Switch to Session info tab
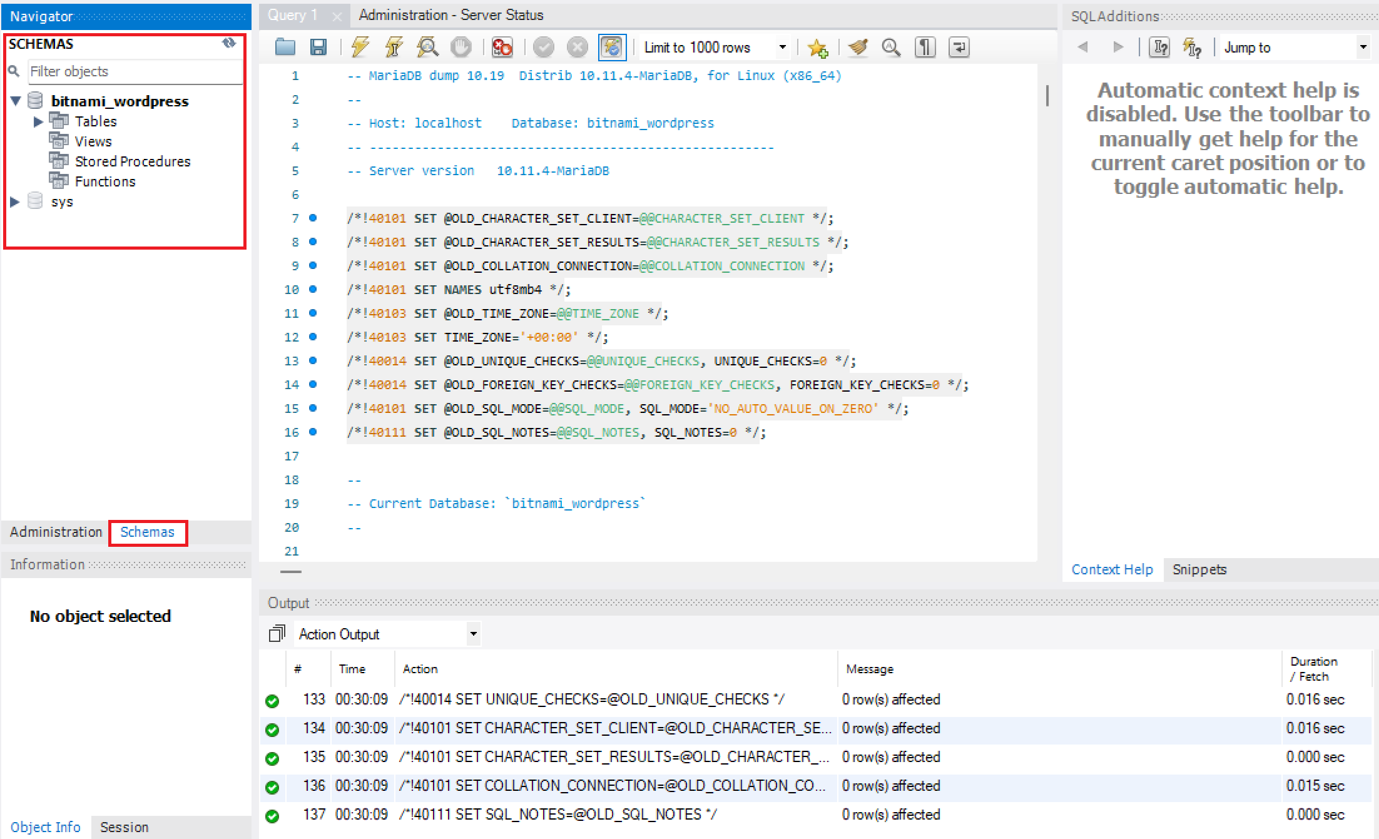The height and width of the screenshot is (839, 1379). click(x=124, y=827)
